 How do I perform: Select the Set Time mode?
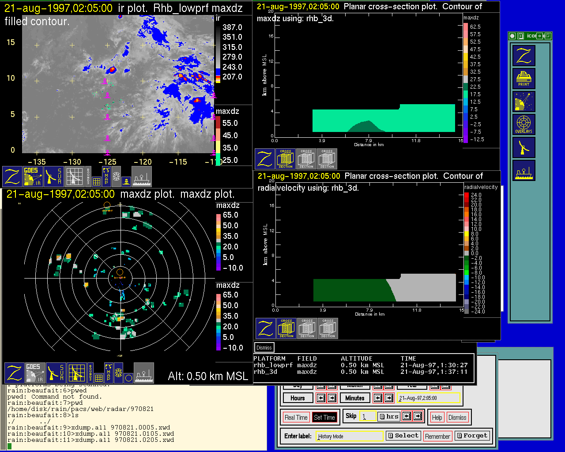click(x=324, y=418)
